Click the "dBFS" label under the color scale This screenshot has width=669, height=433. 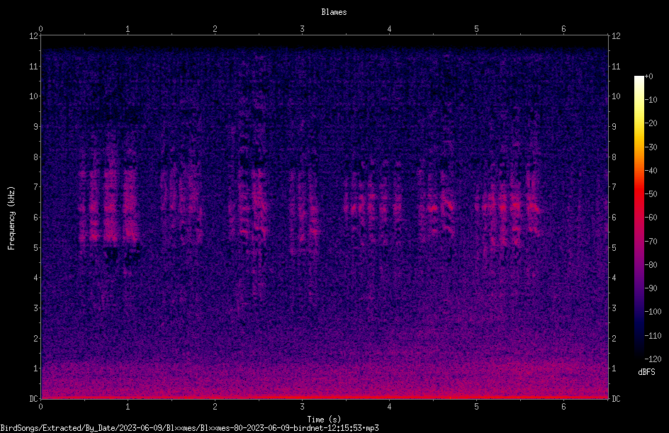[x=646, y=372]
